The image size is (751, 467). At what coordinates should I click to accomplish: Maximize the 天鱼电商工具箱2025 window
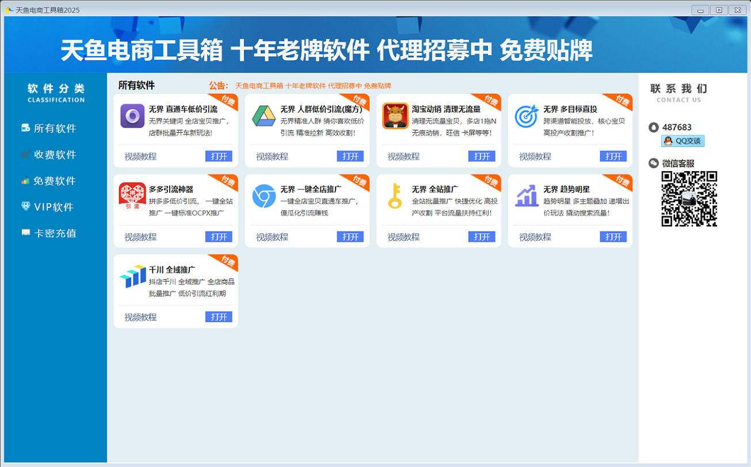[719, 10]
